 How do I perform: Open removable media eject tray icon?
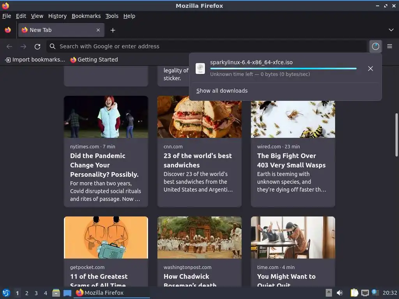[329, 293]
